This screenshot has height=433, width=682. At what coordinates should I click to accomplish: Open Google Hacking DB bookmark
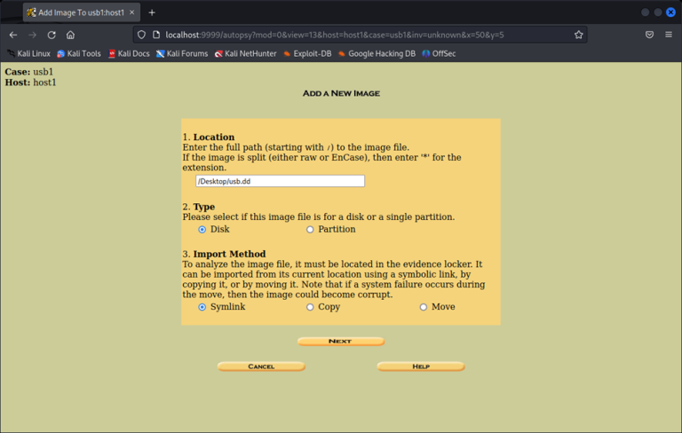[x=377, y=53]
